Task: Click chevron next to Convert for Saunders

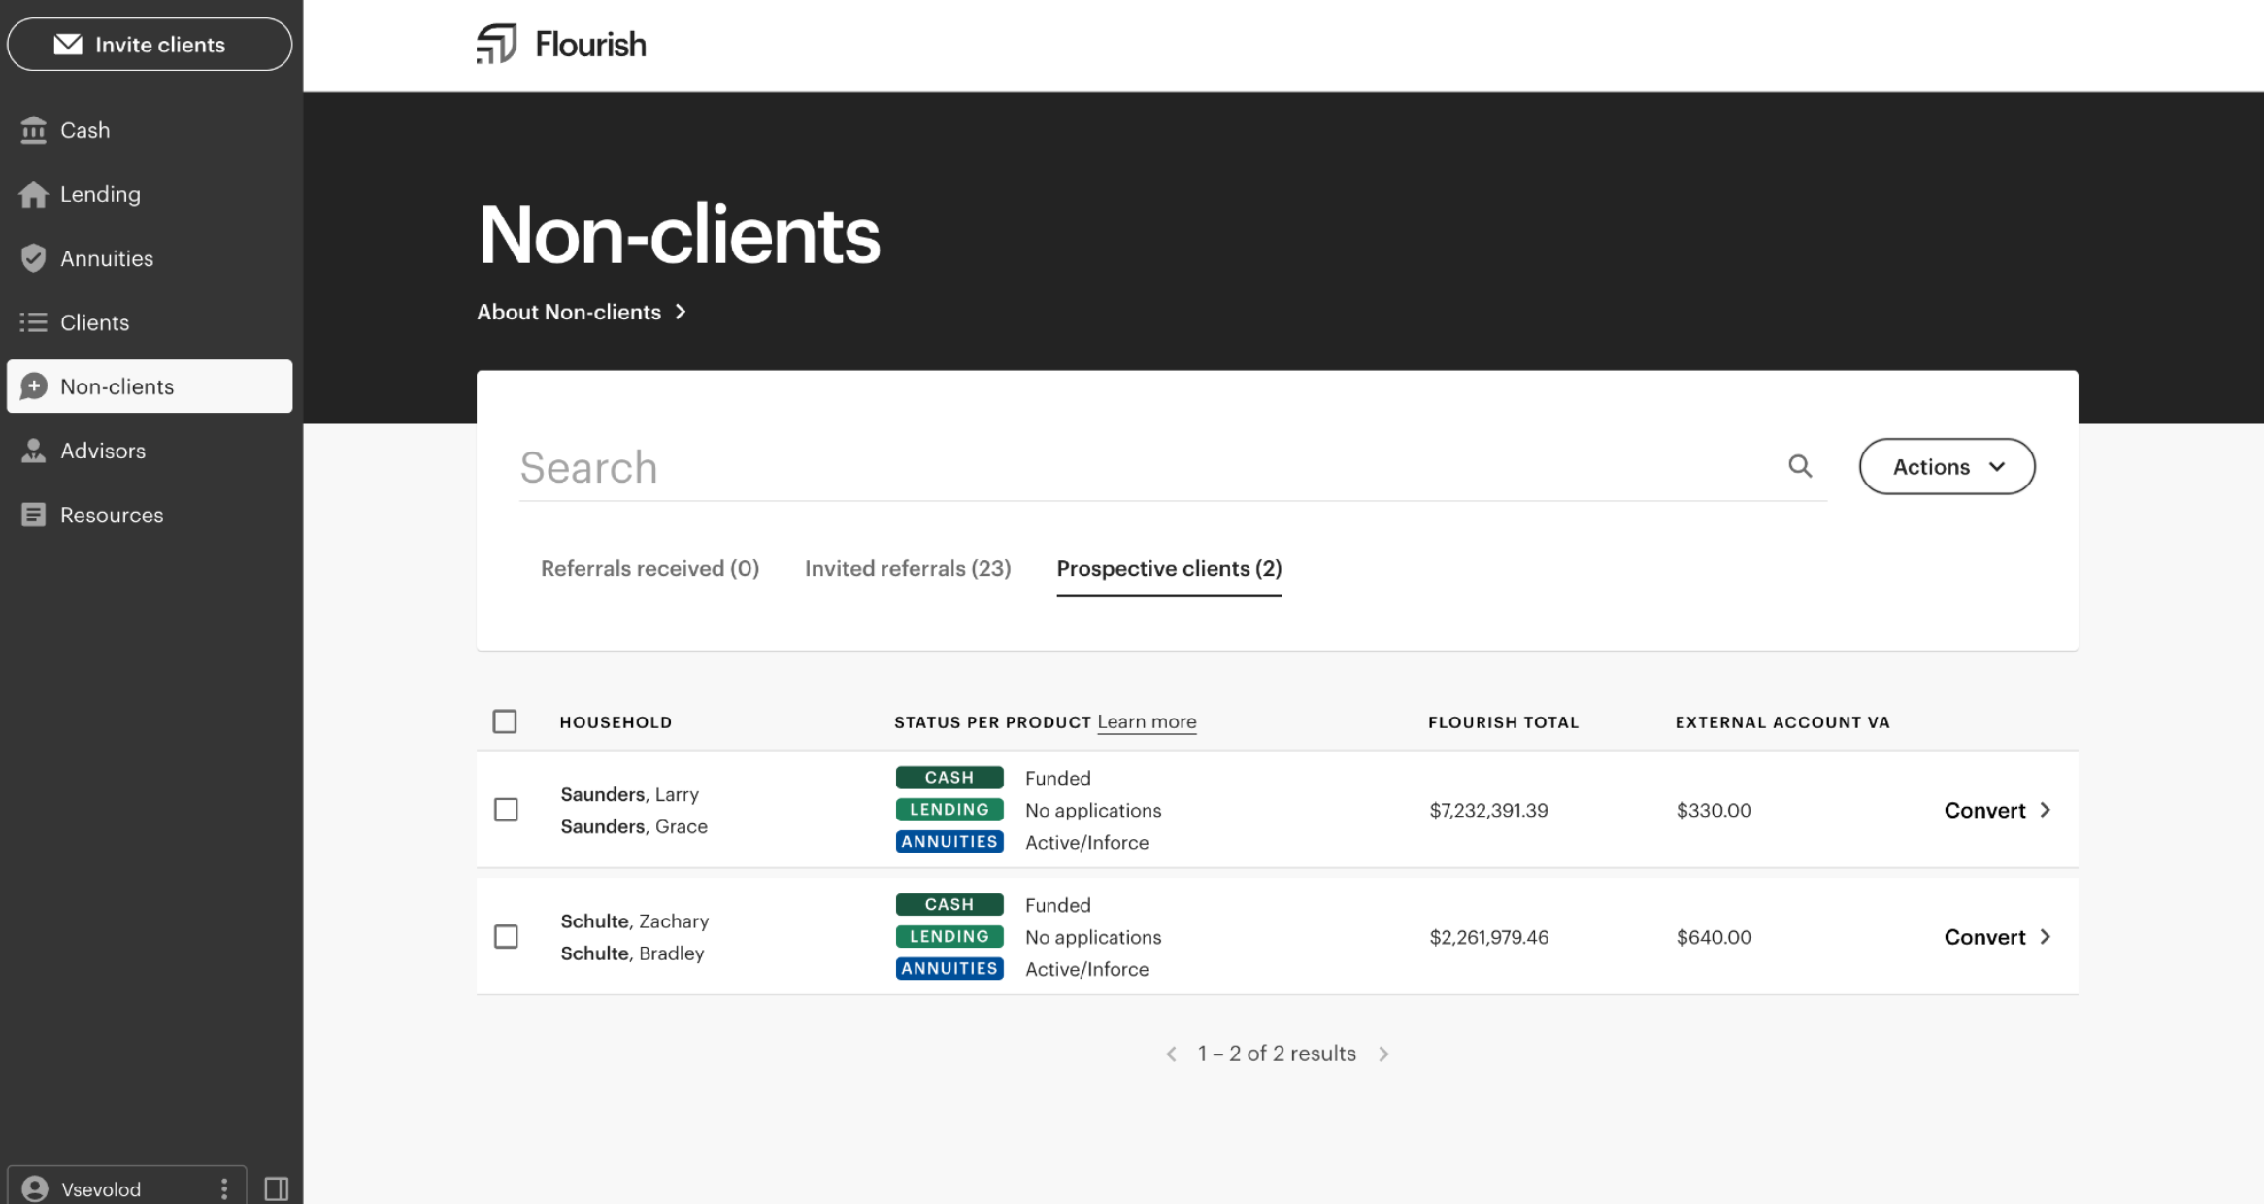Action: (2045, 810)
